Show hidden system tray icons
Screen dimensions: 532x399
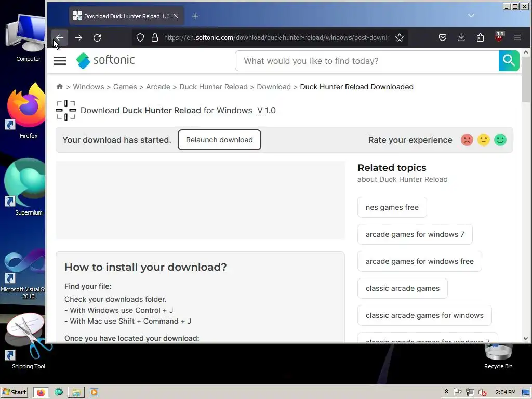(446, 392)
